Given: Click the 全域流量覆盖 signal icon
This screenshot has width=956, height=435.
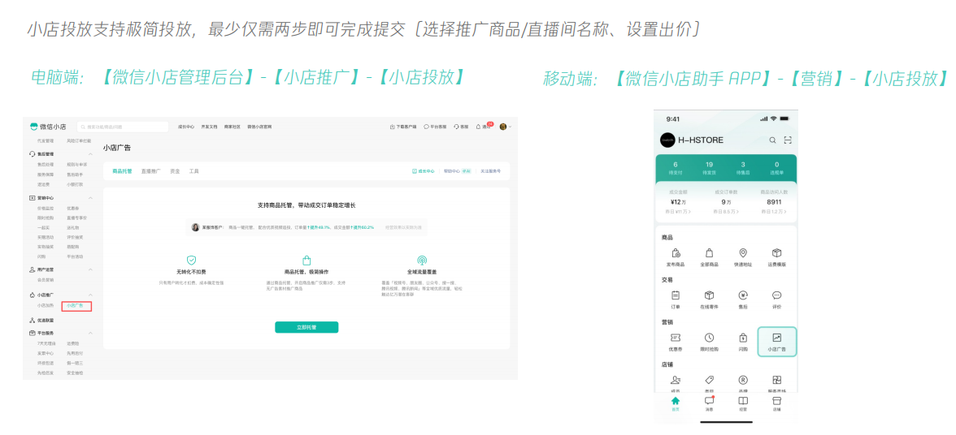Looking at the screenshot, I should (x=422, y=260).
